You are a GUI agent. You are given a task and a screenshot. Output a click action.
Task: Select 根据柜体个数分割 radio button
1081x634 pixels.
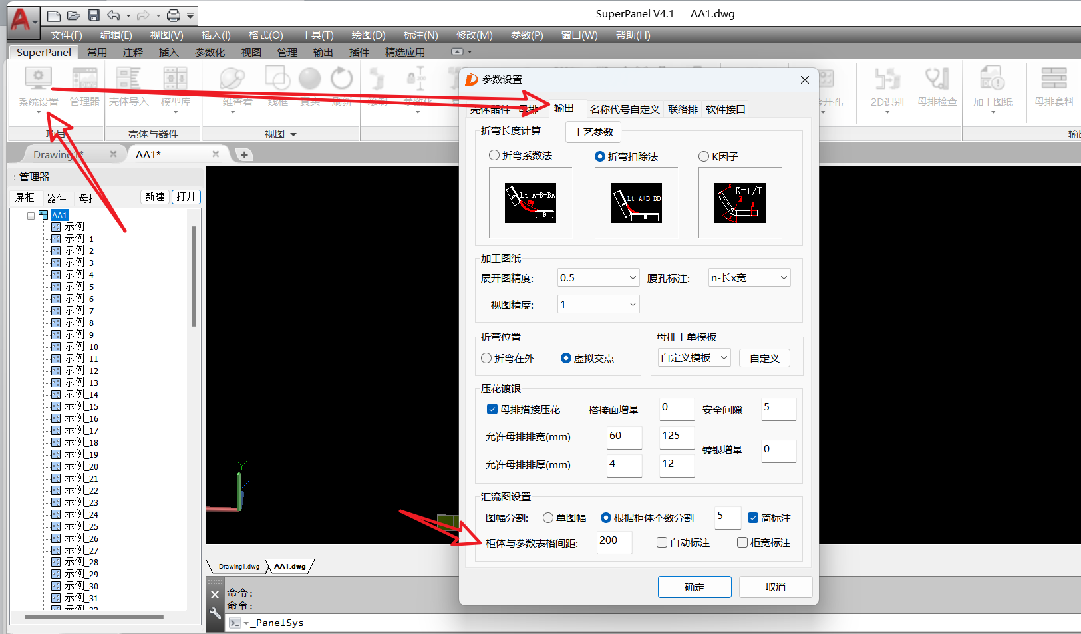606,518
